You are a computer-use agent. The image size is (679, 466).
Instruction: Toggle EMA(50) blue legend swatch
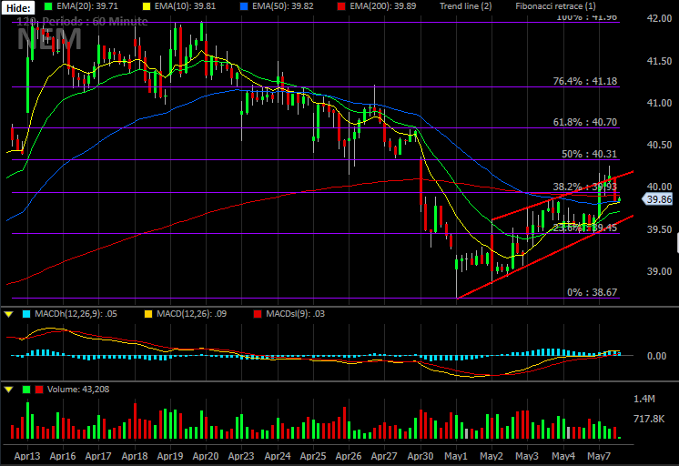click(x=244, y=6)
